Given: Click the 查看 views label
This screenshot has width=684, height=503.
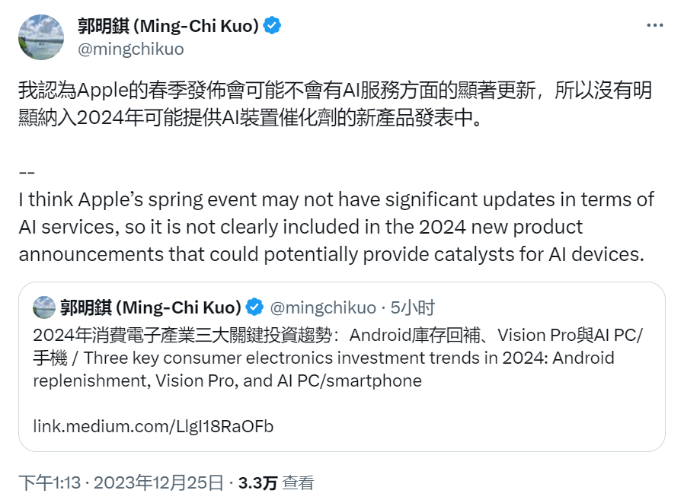Looking at the screenshot, I should point(298,482).
